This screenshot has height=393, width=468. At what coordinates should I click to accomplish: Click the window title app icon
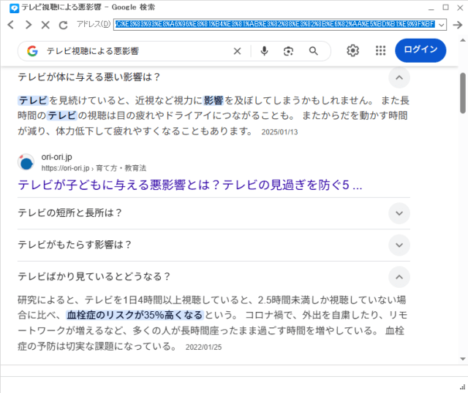point(14,8)
